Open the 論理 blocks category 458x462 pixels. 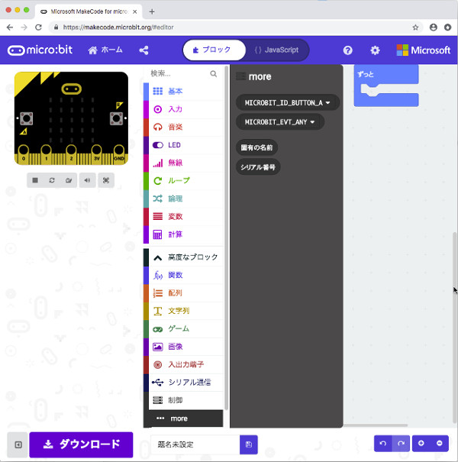coord(184,199)
